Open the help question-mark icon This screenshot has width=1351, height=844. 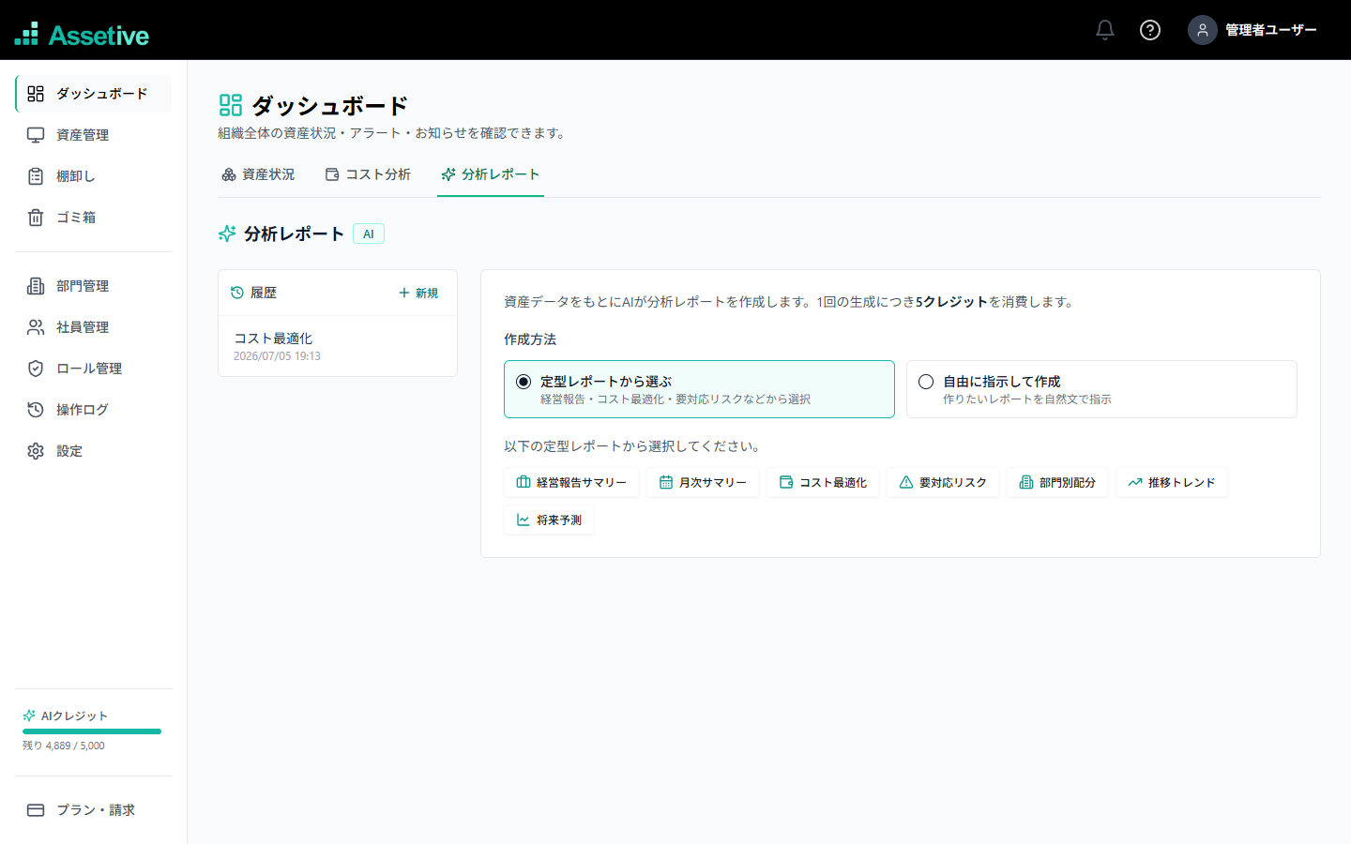coord(1150,30)
